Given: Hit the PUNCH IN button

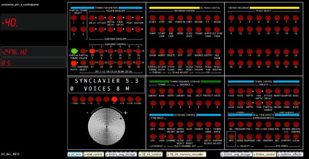Looking at the screenshot, I should 180,18.
